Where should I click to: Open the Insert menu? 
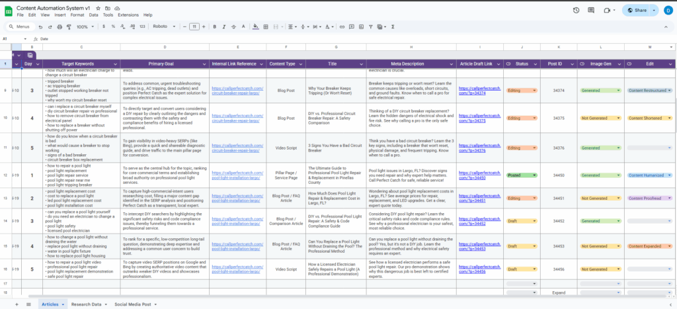point(60,15)
